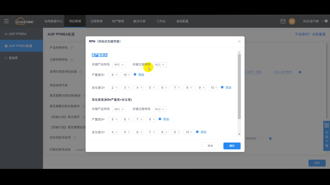330x185 pixels.
Task: Close the RPN dialog with the X
Action: coord(239,41)
